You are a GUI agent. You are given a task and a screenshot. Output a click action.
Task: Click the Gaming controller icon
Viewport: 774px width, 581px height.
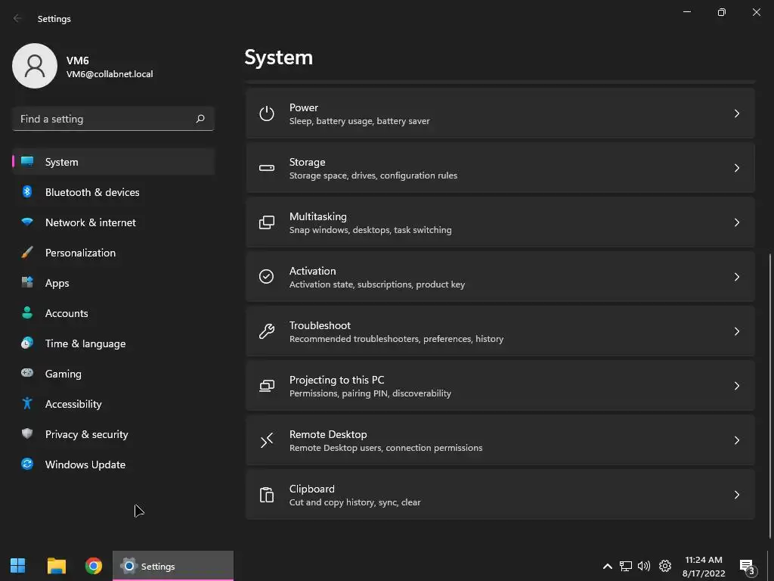coord(27,373)
